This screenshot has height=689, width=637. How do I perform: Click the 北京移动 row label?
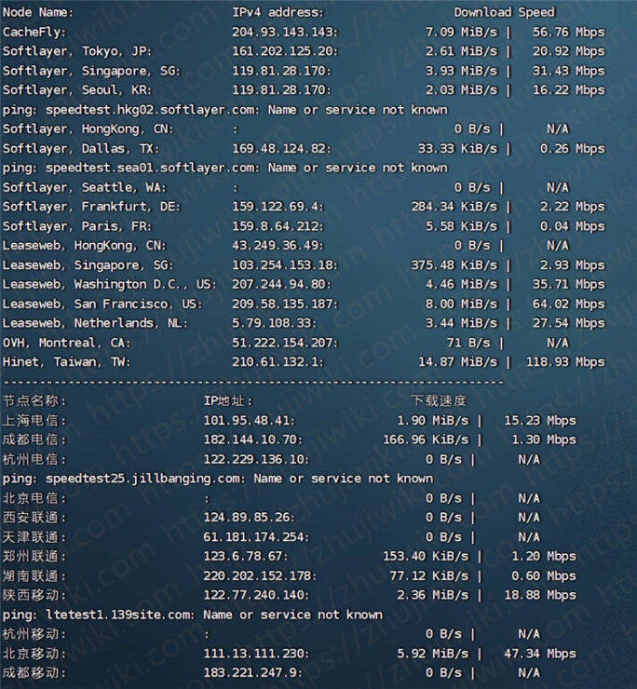pyautogui.click(x=34, y=654)
